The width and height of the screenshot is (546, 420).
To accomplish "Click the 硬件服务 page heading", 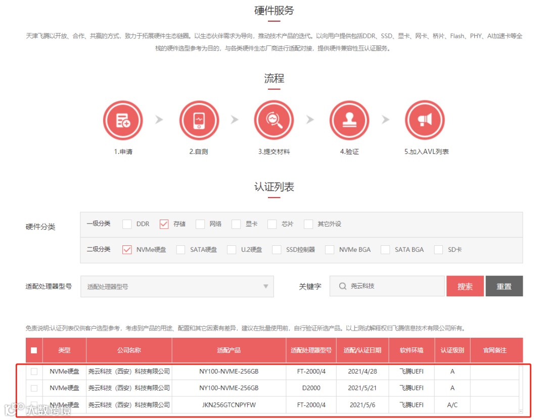I will [274, 11].
